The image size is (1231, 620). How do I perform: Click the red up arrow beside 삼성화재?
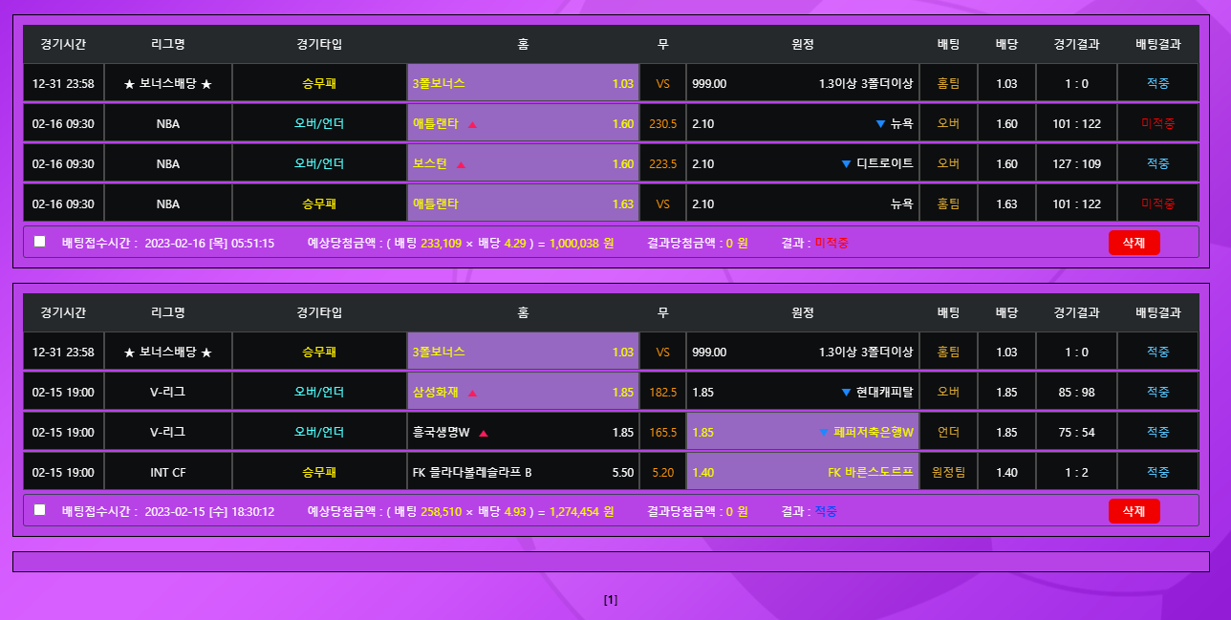[x=472, y=393]
